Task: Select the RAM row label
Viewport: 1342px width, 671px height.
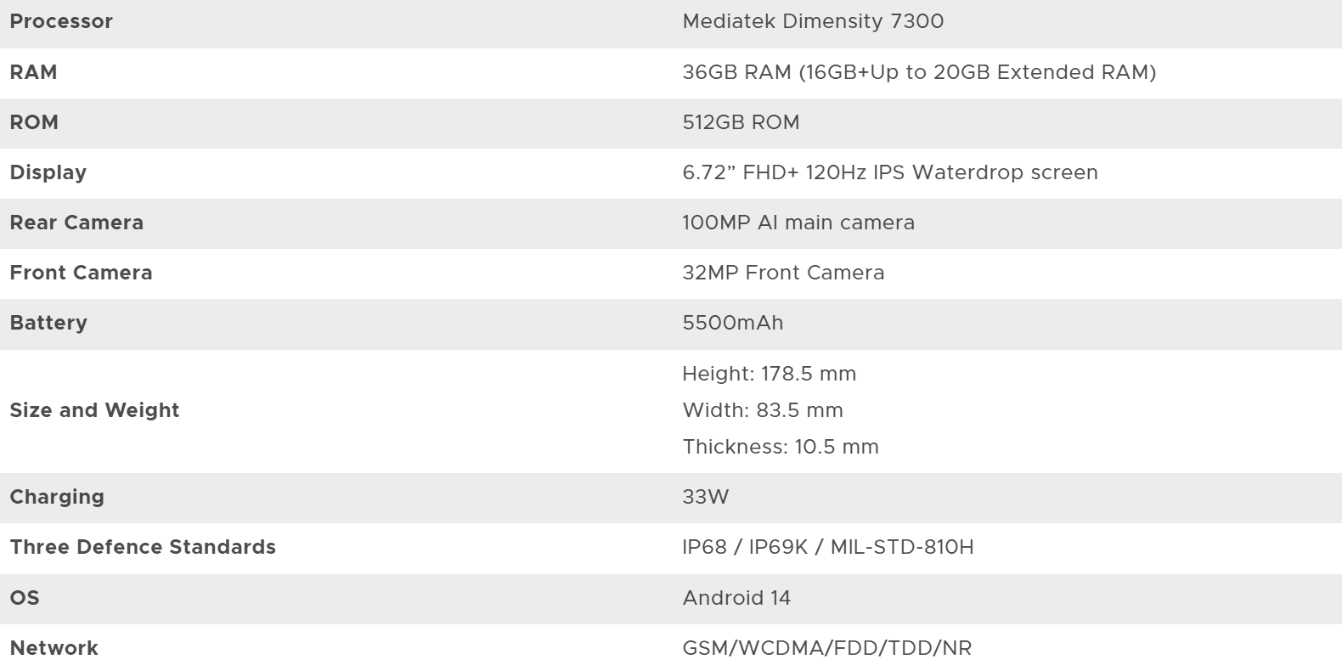Action: pyautogui.click(x=34, y=72)
